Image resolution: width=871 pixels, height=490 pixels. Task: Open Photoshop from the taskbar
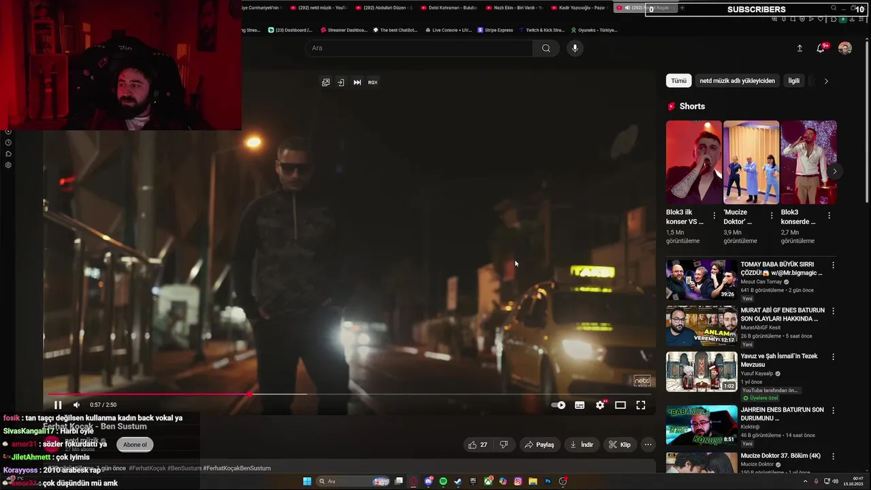click(x=548, y=481)
